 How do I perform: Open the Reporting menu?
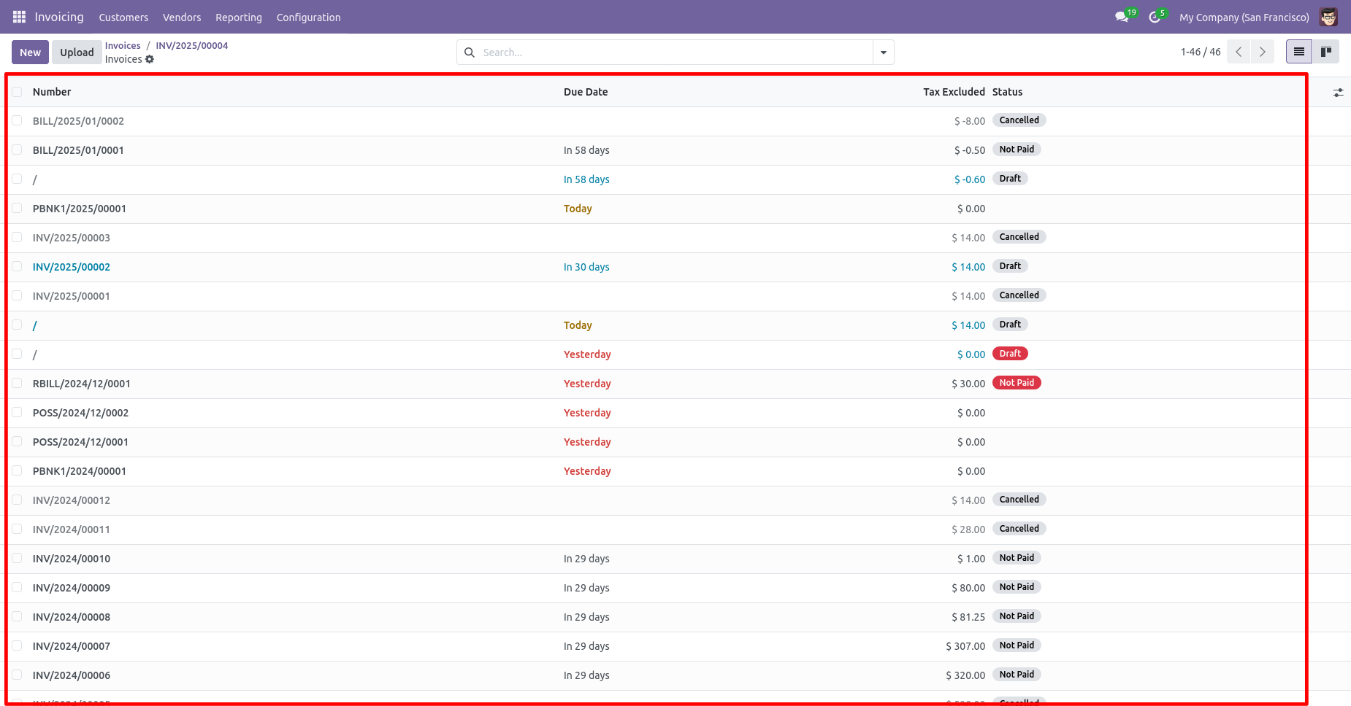[x=239, y=18]
